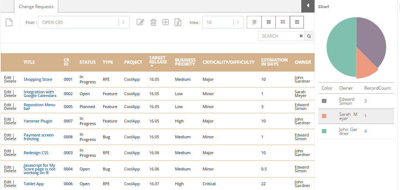Screen dimensions: 400x190
Task: Open the Shopping Store change request
Action: click(38, 79)
